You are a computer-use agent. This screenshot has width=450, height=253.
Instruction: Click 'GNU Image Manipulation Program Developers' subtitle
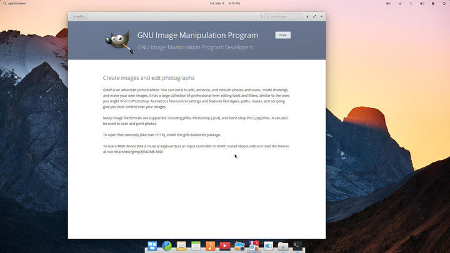tap(195, 47)
